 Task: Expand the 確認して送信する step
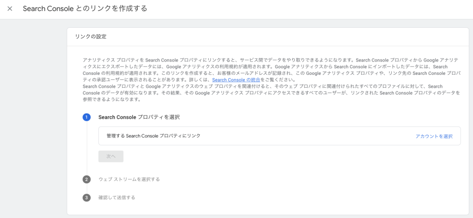[x=117, y=198]
